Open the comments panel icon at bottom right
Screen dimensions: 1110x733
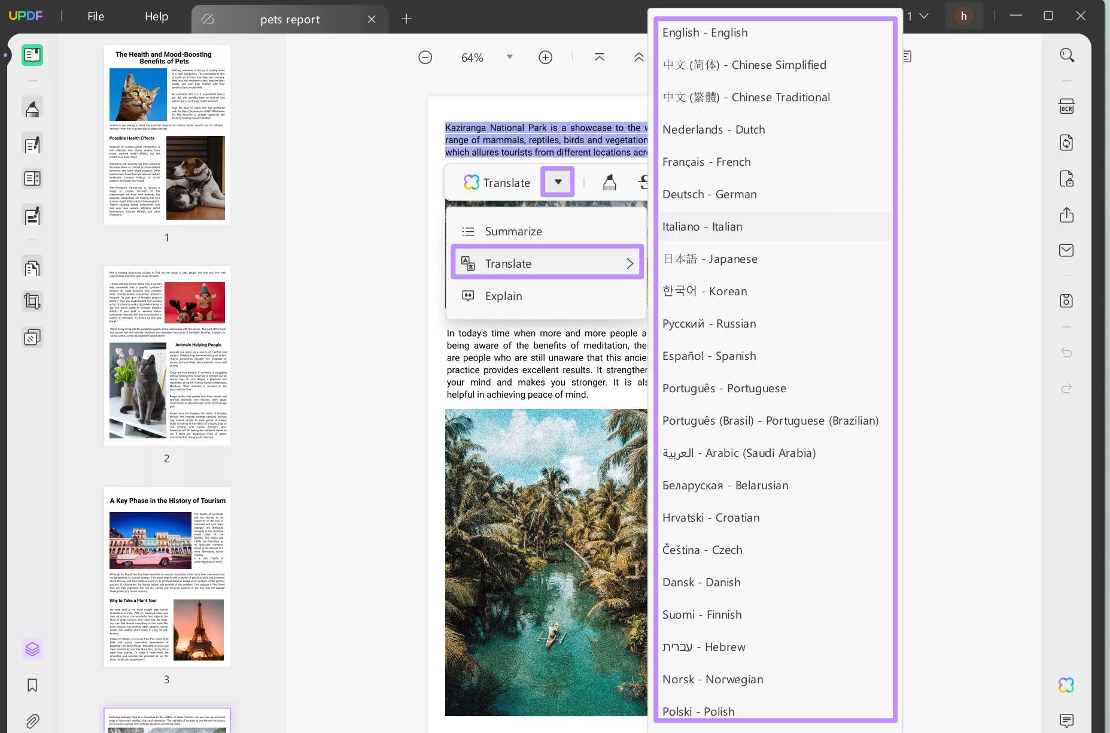pos(1066,720)
